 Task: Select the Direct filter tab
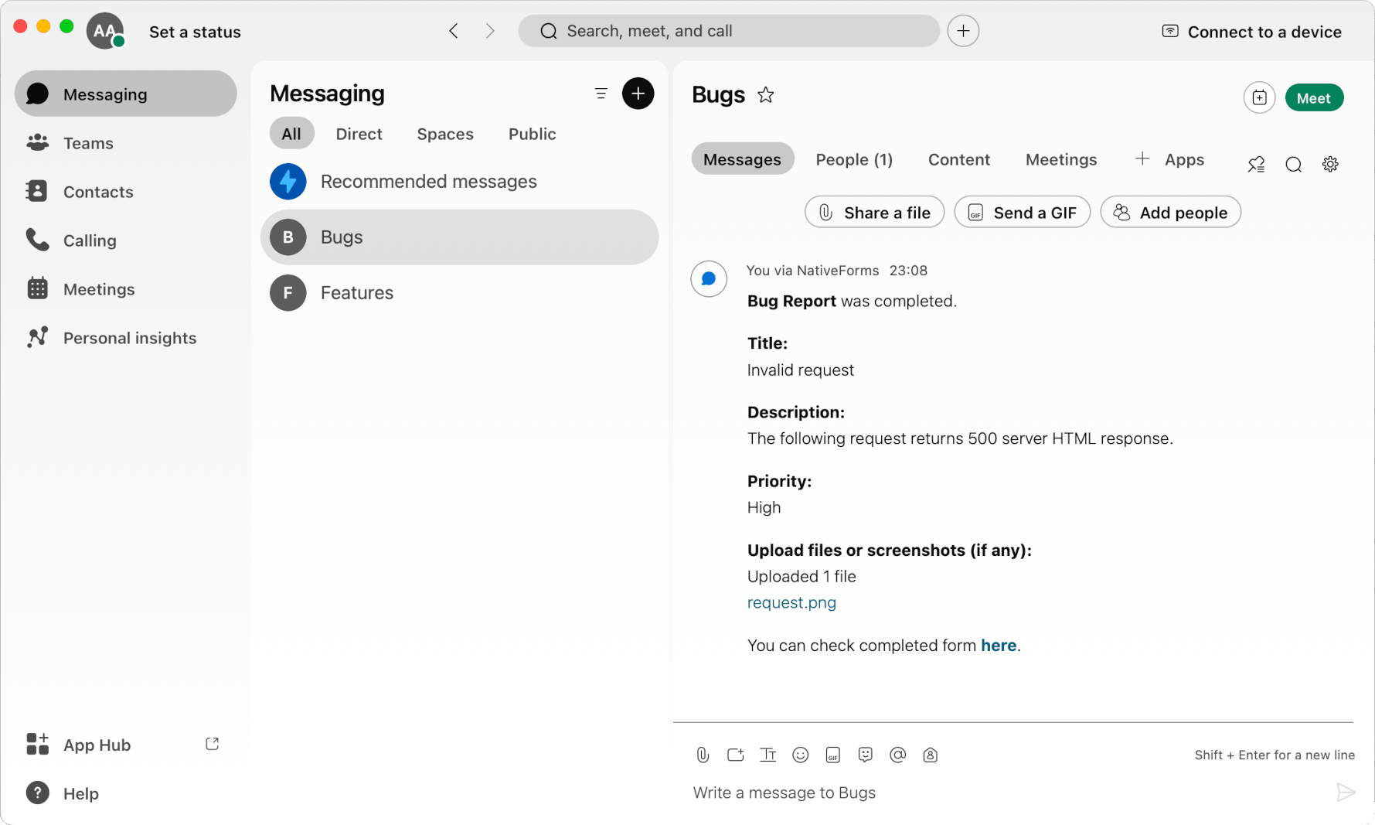(359, 134)
